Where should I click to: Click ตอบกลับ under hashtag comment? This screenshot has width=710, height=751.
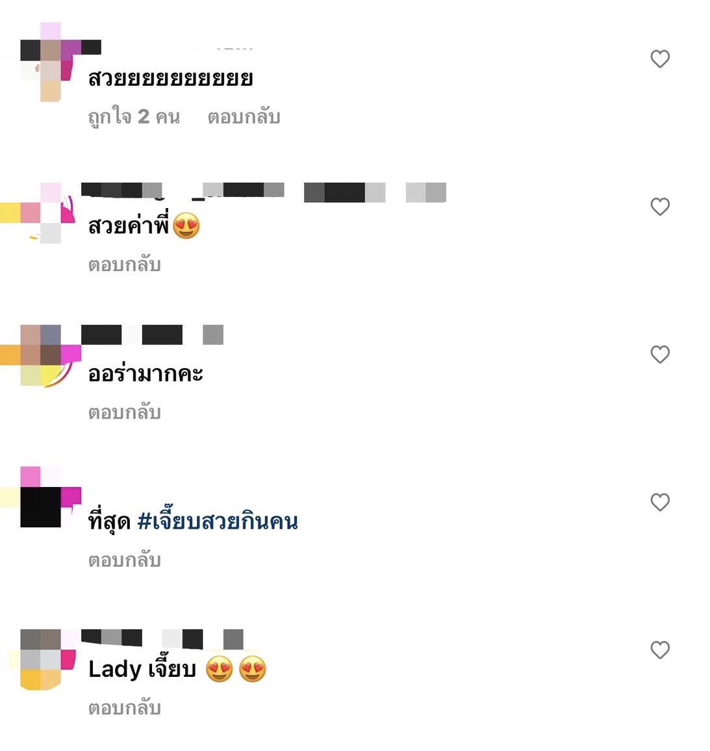(124, 560)
